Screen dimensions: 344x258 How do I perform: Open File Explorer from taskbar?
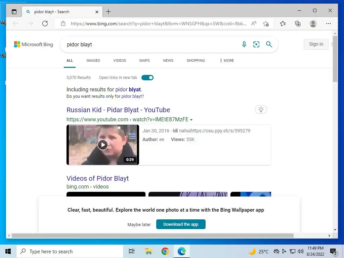[148, 251]
